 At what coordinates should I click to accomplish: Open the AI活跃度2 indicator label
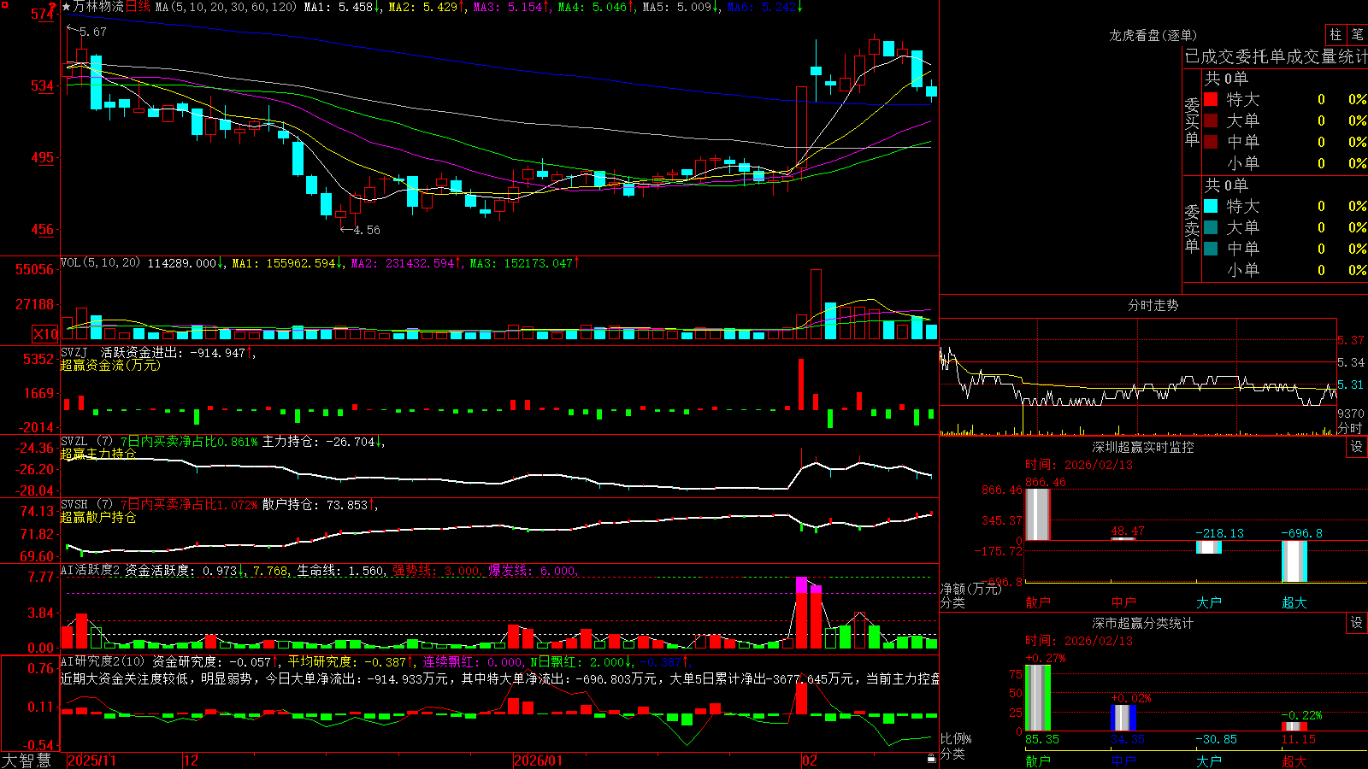click(91, 570)
